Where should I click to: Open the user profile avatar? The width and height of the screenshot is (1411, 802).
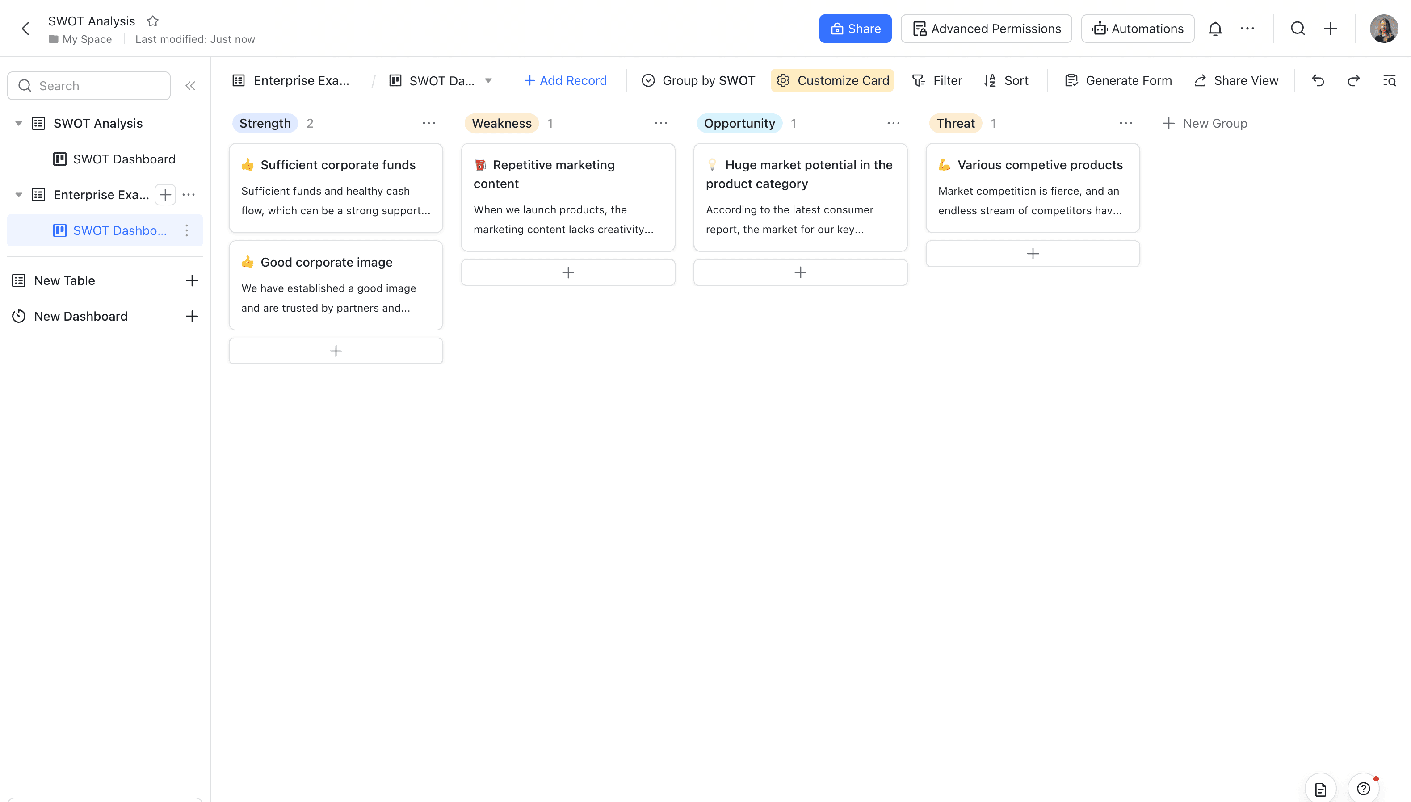1383,29
